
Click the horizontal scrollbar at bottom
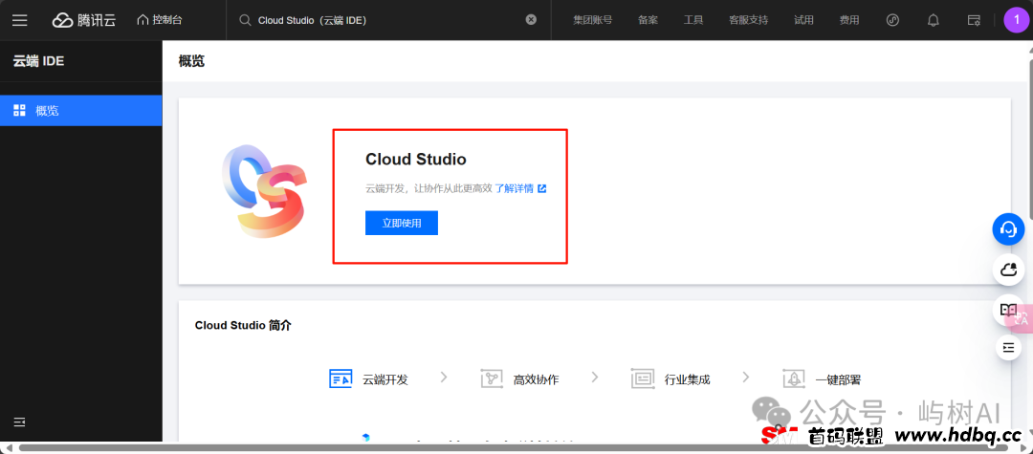[x=514, y=448]
